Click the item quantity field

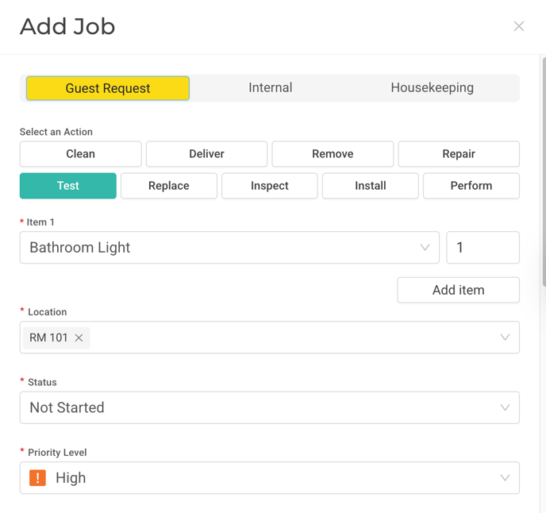(483, 248)
